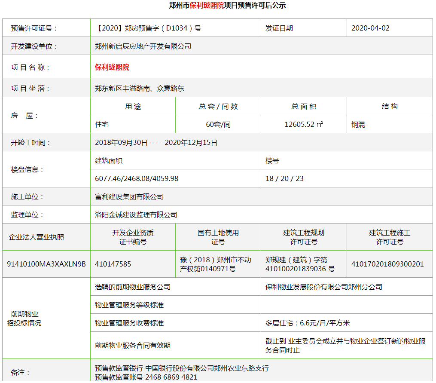Click 物业管理服务收费标准 row label

click(x=129, y=323)
